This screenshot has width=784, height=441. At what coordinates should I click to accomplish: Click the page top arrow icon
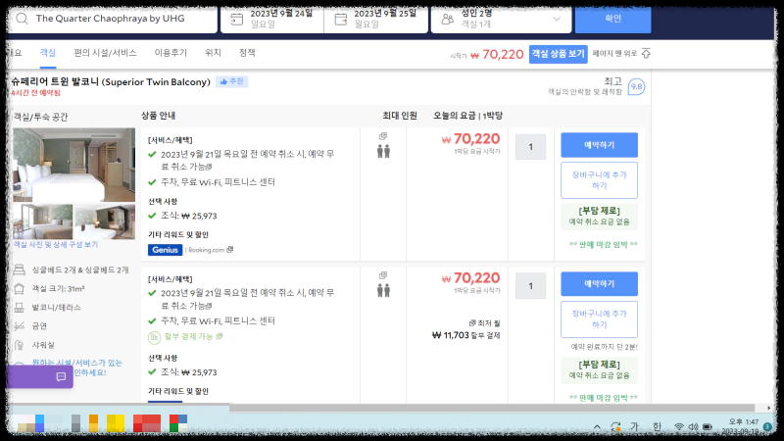(x=646, y=54)
